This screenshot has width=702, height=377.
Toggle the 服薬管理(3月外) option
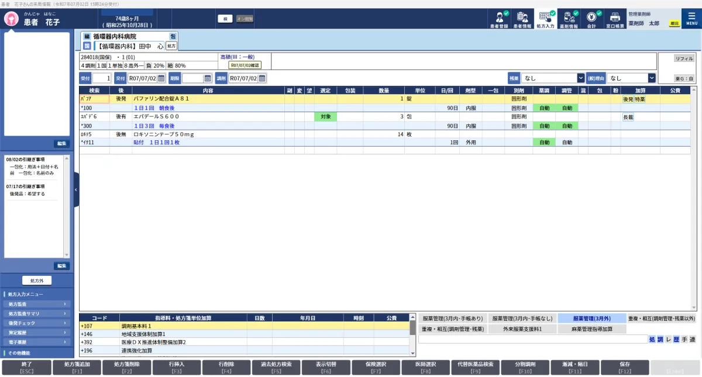[x=591, y=319]
